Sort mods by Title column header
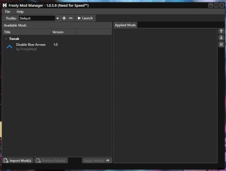Screen dimensions: 226x171 [26, 32]
